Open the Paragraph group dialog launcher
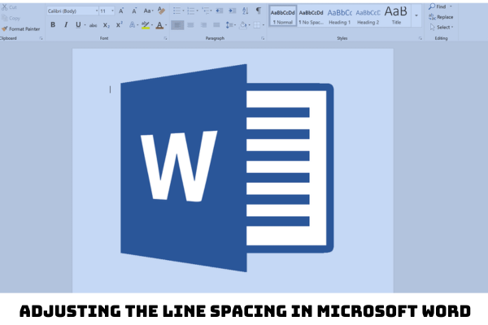 263,38
